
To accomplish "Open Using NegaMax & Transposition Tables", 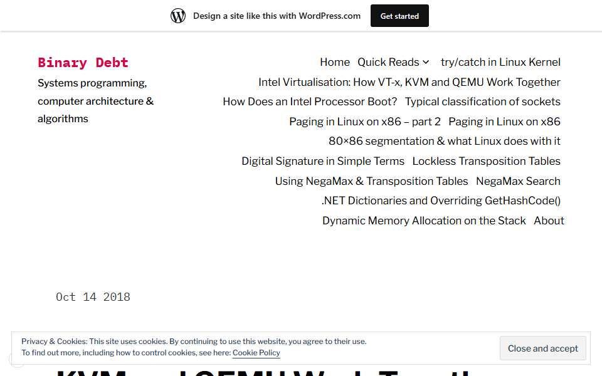I will click(x=372, y=181).
